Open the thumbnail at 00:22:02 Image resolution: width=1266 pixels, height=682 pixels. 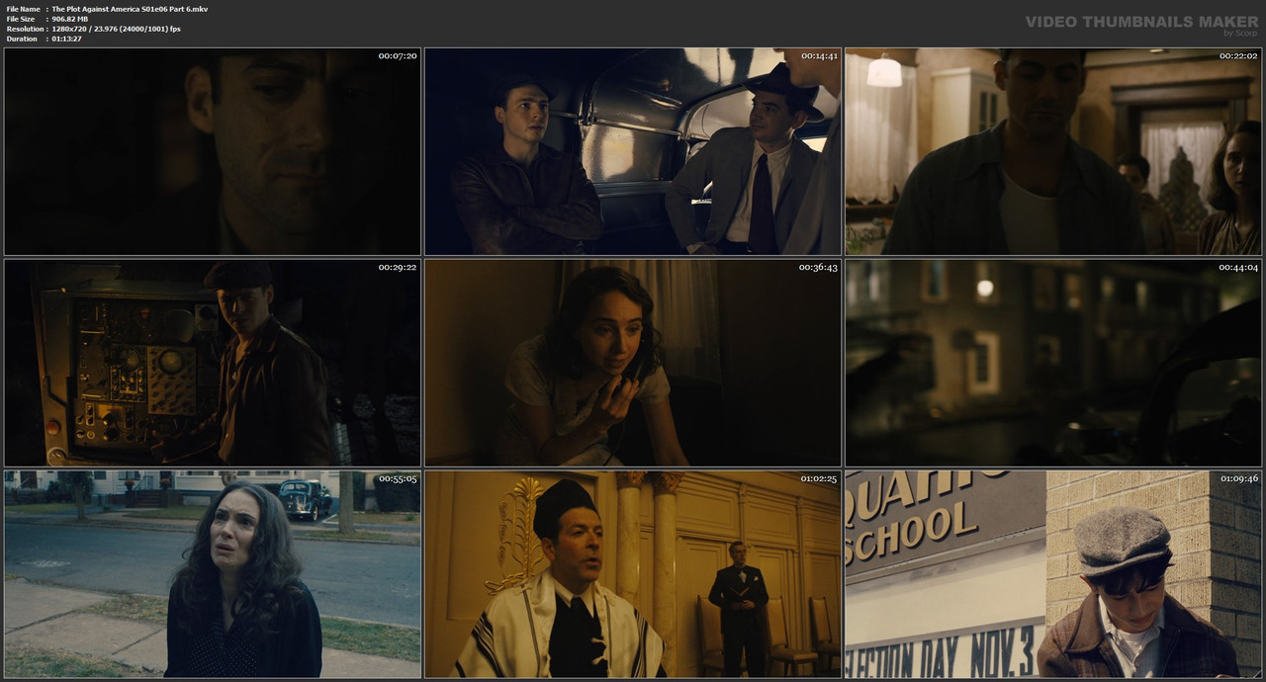pos(1053,151)
